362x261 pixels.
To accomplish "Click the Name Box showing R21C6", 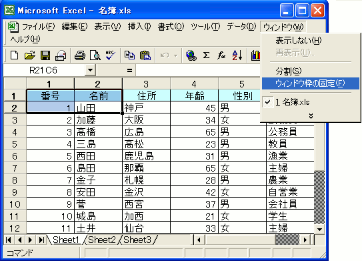I will pyautogui.click(x=44, y=70).
